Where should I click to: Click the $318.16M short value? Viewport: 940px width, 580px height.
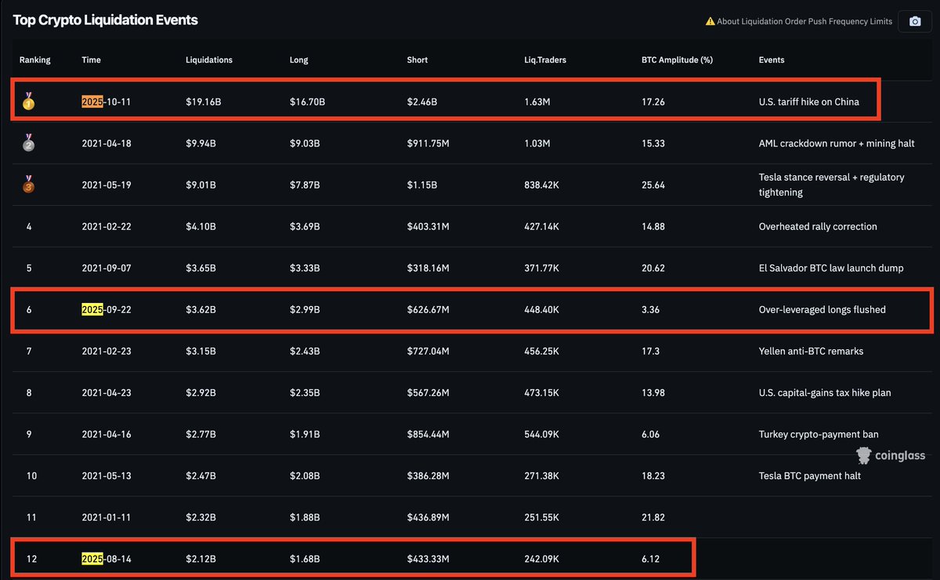[x=428, y=268]
